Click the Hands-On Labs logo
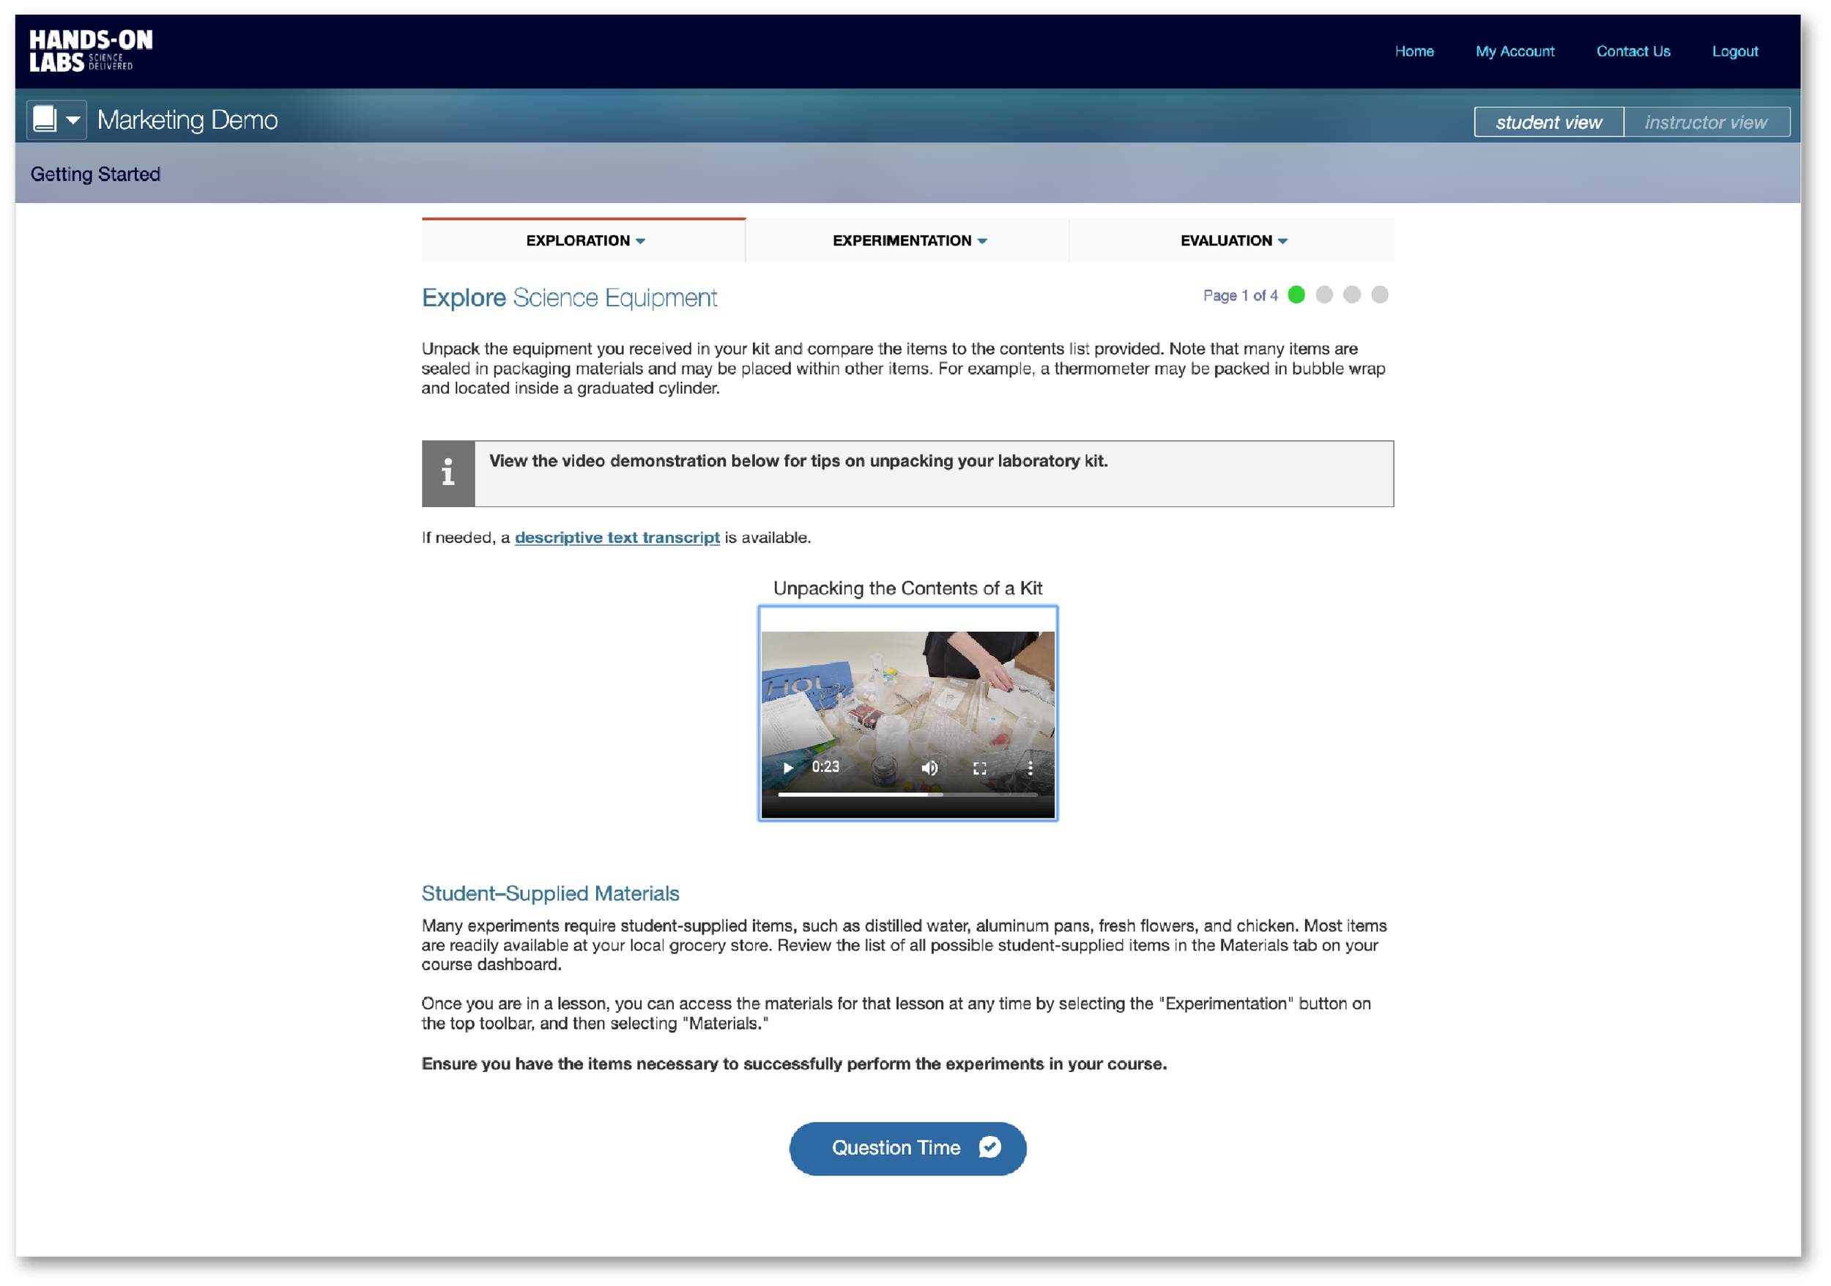 pos(90,51)
